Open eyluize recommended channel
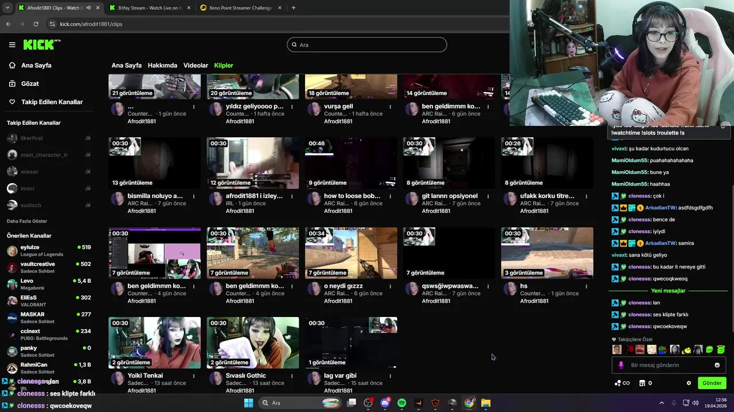Image resolution: width=734 pixels, height=412 pixels. (x=49, y=251)
